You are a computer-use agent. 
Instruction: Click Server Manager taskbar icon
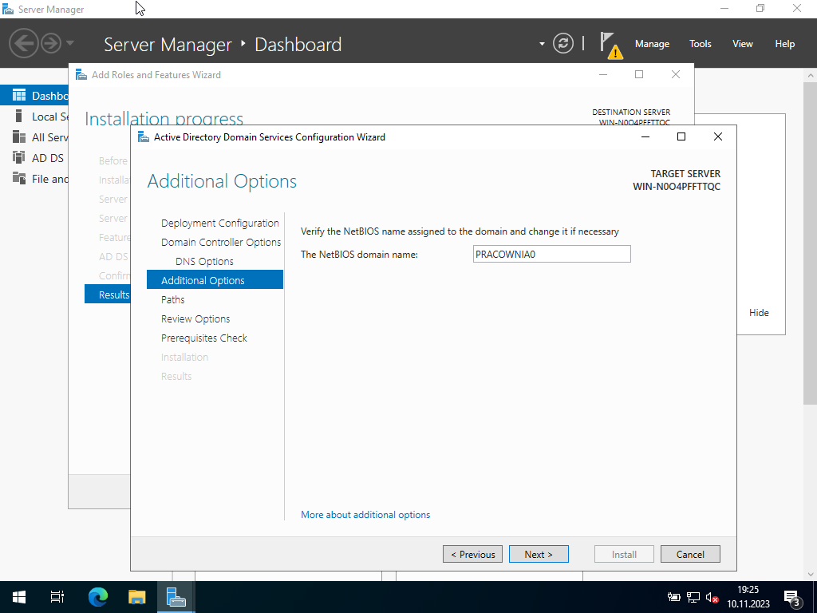(176, 597)
